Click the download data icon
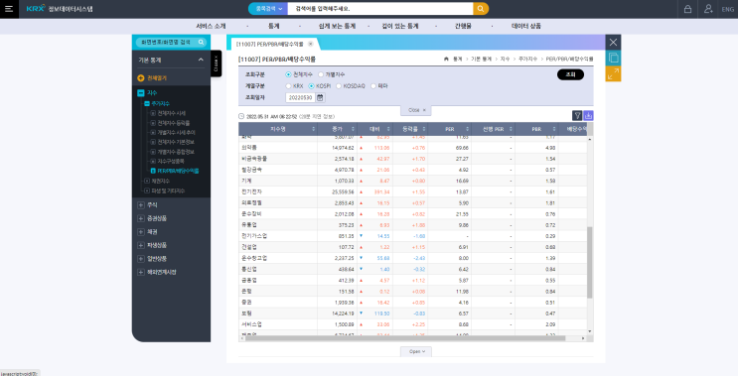 (588, 116)
